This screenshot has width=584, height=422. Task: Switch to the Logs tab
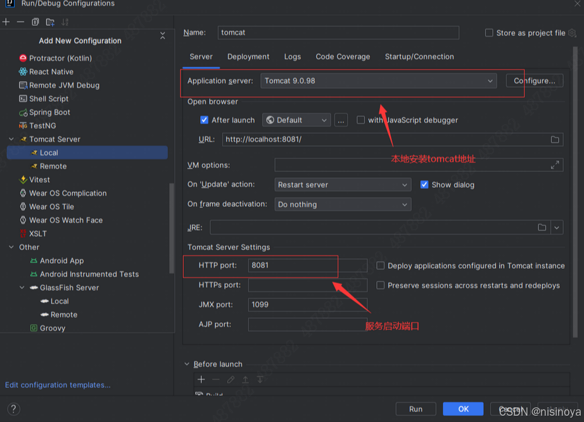pyautogui.click(x=293, y=56)
